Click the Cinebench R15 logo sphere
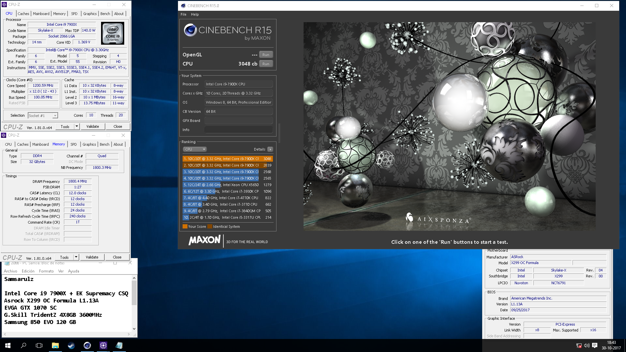 click(190, 30)
